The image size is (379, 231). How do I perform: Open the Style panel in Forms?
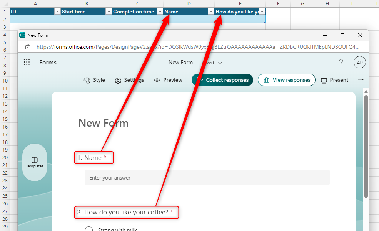coord(94,80)
